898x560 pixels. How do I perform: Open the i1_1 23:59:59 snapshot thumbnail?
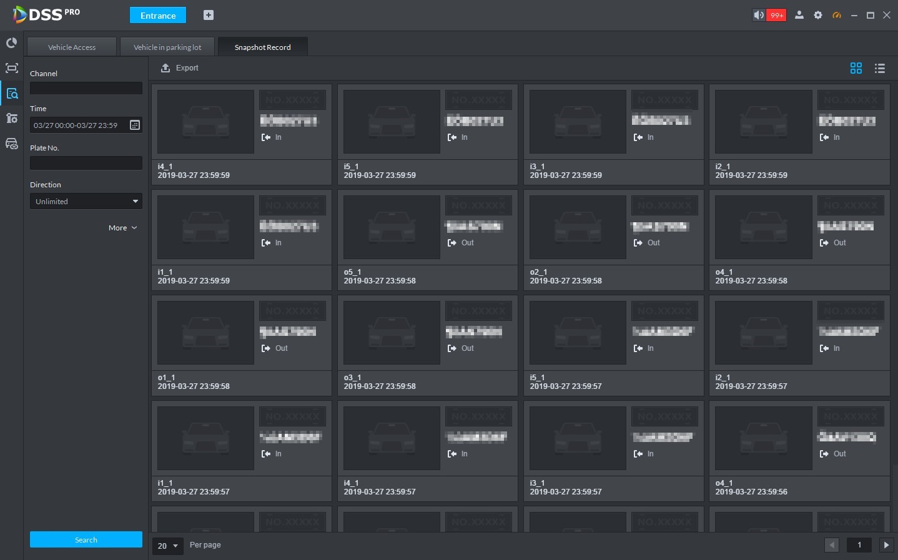(206, 227)
